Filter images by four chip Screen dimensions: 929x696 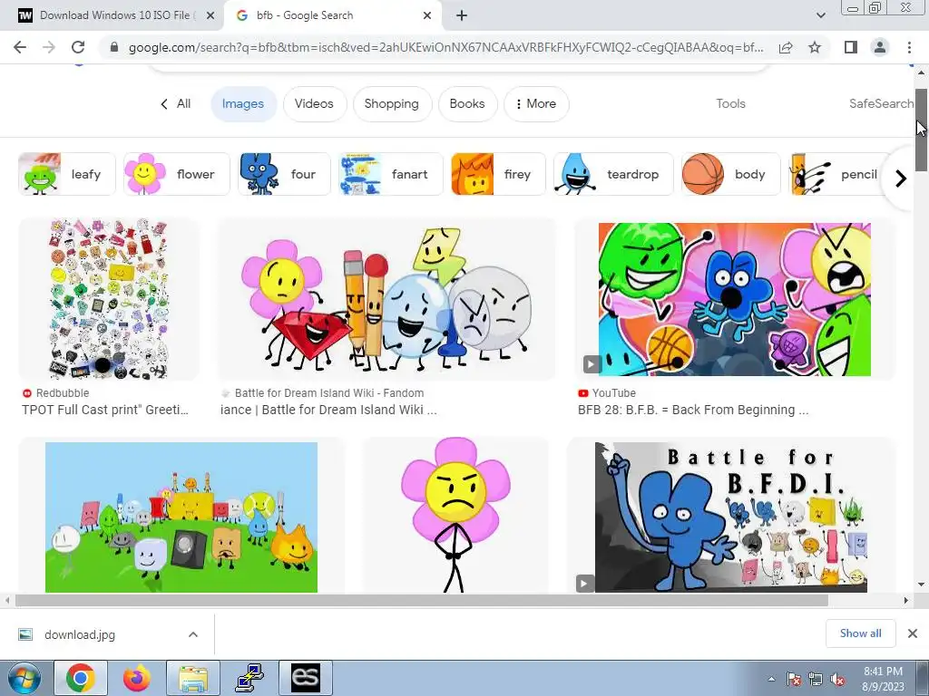point(284,174)
